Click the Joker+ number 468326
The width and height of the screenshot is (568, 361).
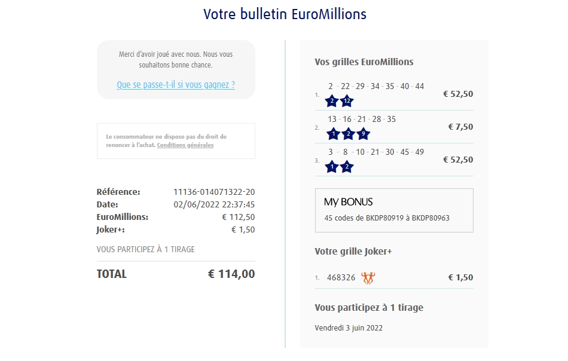click(x=341, y=278)
